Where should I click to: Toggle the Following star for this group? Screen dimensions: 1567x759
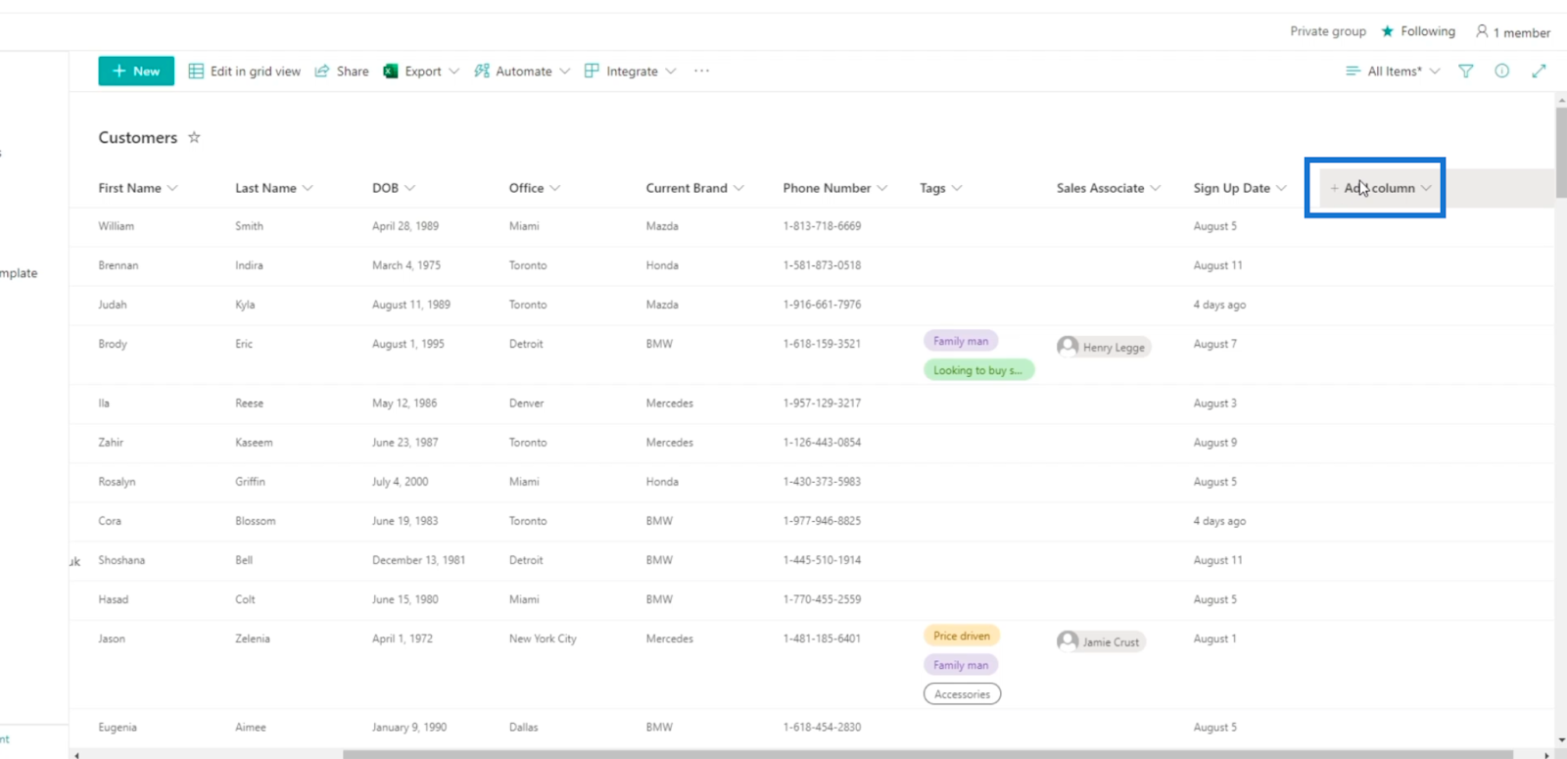coord(1387,31)
